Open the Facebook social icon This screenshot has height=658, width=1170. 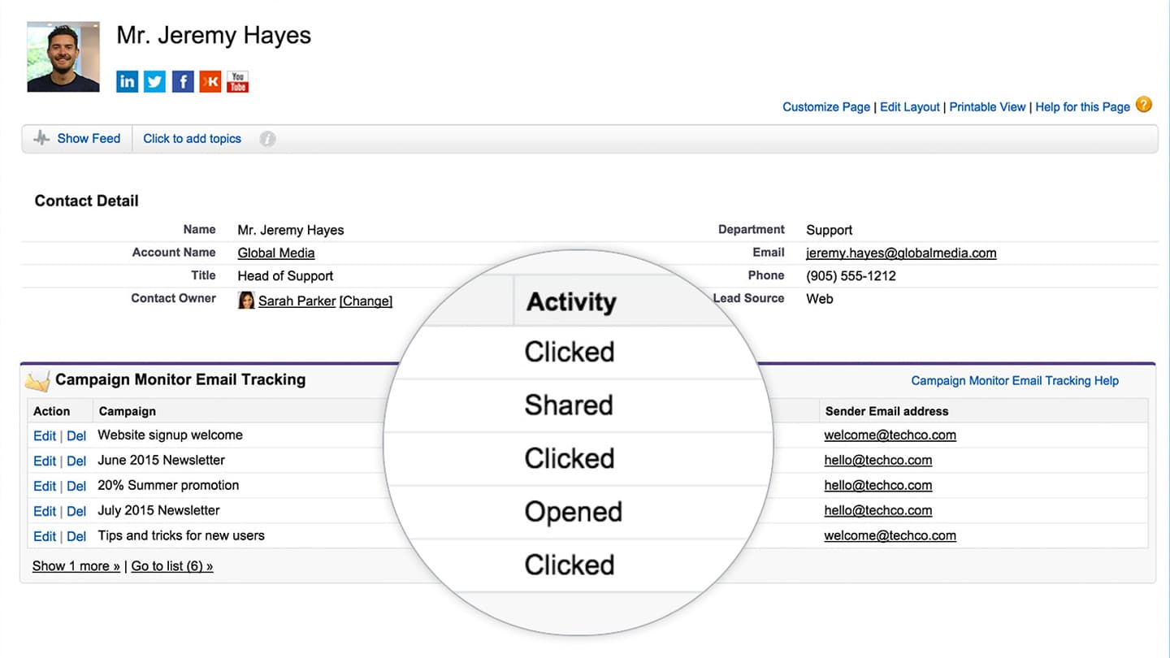coord(183,81)
